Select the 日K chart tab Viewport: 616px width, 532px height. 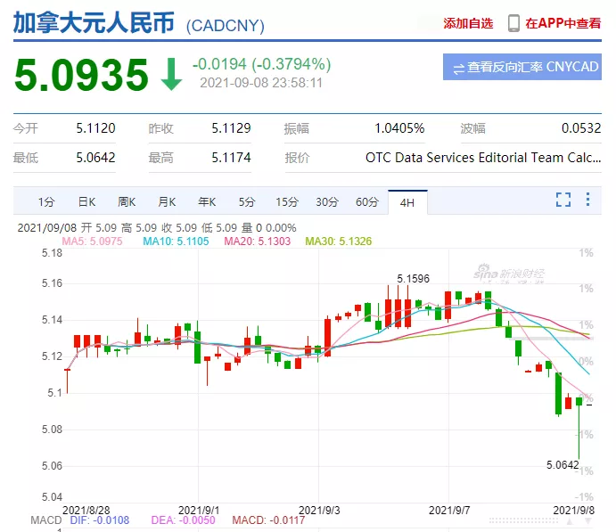[86, 201]
